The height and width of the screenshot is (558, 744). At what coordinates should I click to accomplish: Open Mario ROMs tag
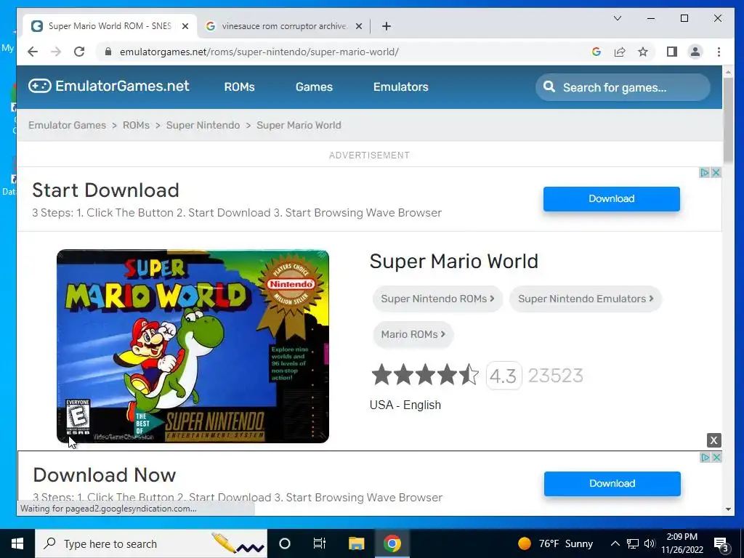(x=413, y=334)
